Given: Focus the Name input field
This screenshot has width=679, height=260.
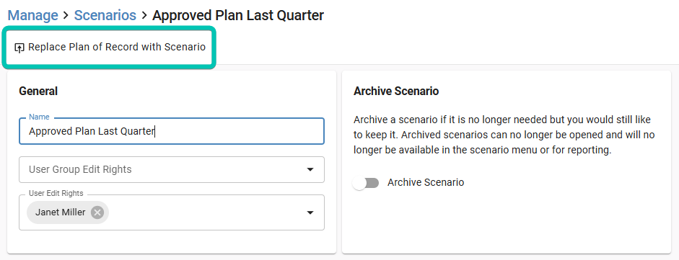Looking at the screenshot, I should [172, 131].
